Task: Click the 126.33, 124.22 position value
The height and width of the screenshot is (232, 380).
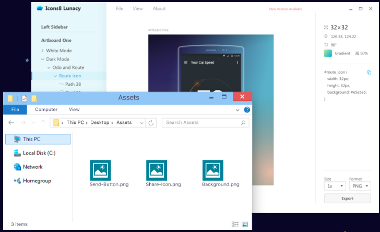Action: (x=343, y=37)
